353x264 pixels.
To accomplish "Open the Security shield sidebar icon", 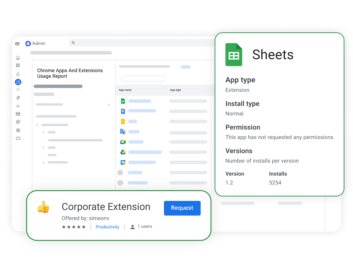I will click(18, 98).
